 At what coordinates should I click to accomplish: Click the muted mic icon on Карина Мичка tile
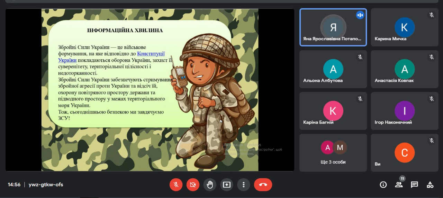click(432, 15)
